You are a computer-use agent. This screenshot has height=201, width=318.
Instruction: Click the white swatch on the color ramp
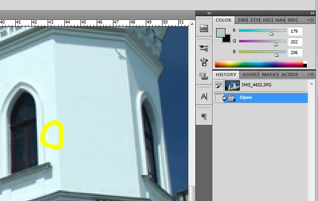(305, 62)
